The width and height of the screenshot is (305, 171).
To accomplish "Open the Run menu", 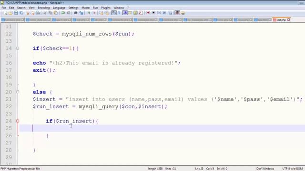I will [x=95, y=8].
